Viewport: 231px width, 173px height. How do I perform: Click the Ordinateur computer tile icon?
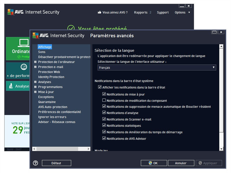click(24, 43)
